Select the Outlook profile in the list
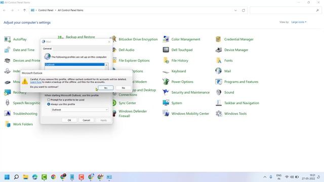 (74, 65)
